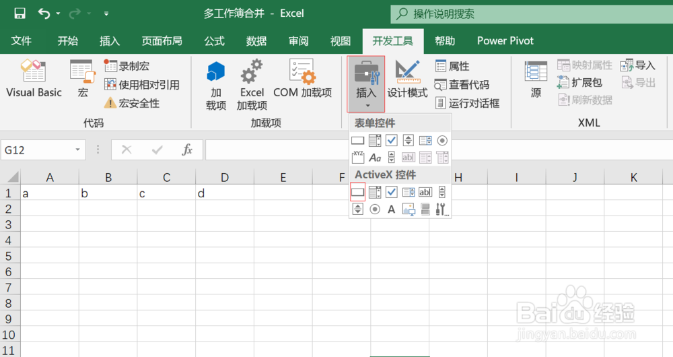
Task: Collapse the 插入 controls dropdown button
Action: (365, 84)
